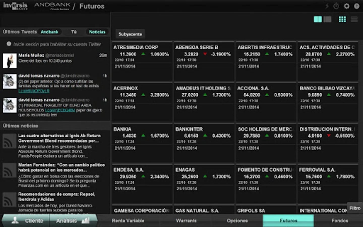Image resolution: width=363 pixels, height=227 pixels.
Task: Click 2,3400% change on ENDESA tile
Action: [x=160, y=177]
